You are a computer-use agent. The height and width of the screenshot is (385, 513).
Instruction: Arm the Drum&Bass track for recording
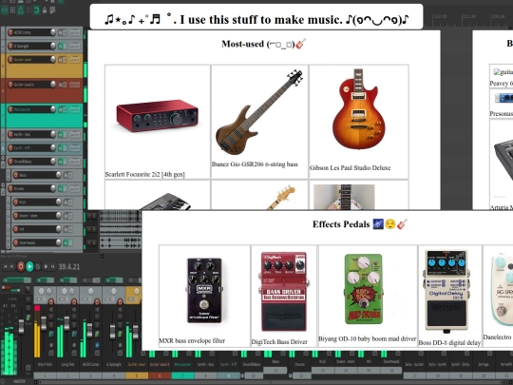(10, 162)
